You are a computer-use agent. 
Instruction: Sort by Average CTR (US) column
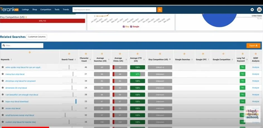tap(144, 60)
